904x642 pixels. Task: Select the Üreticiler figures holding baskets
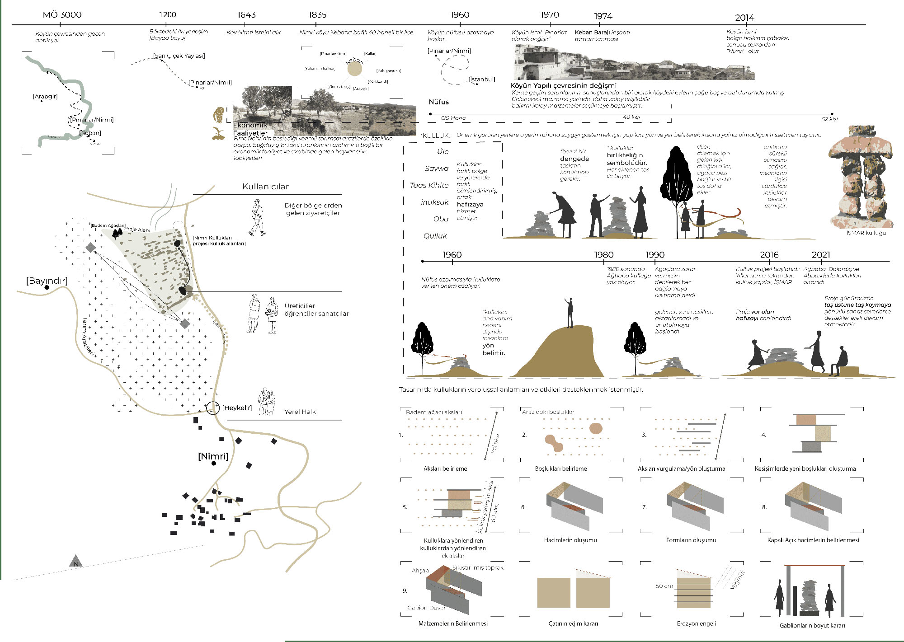pos(262,314)
